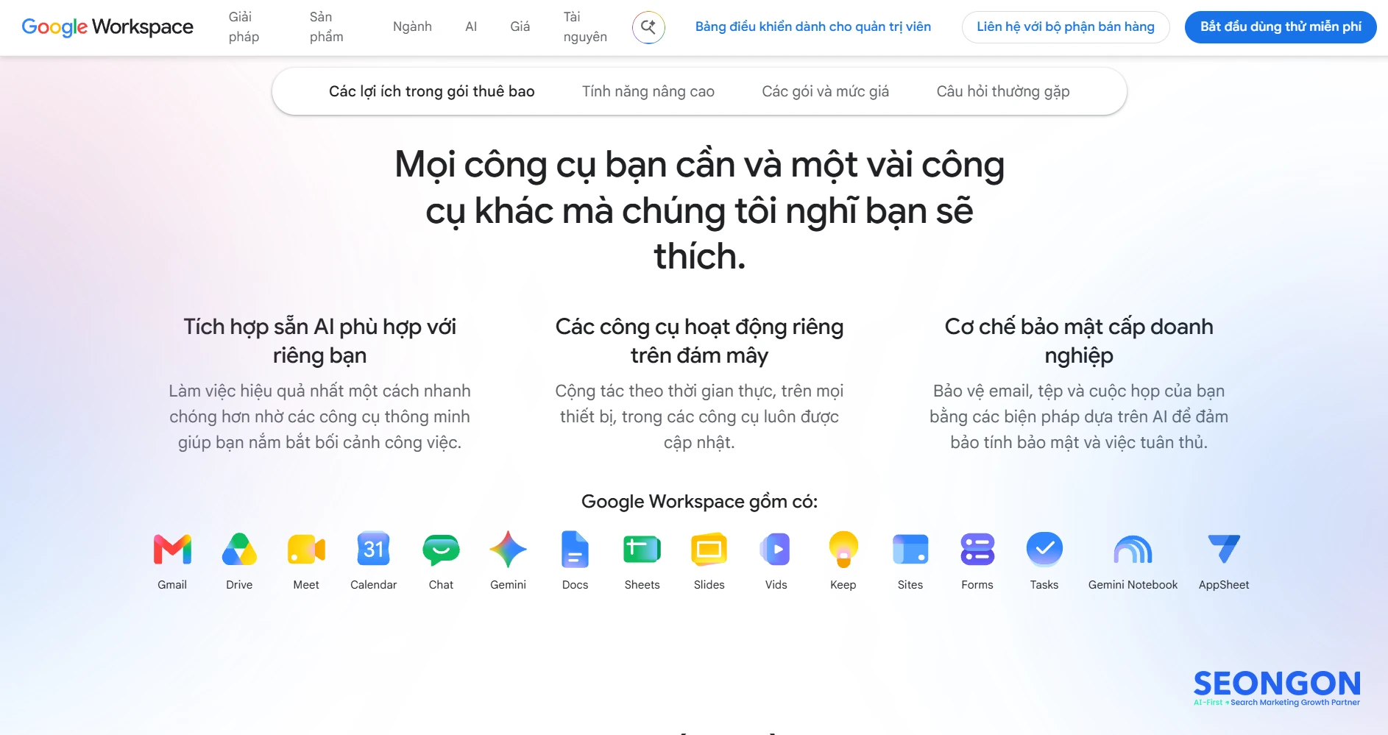Click the AppSheet label text
This screenshot has width=1388, height=735.
1224,585
